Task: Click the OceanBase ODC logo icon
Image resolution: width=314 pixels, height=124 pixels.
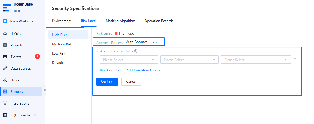Action: (x=6, y=8)
